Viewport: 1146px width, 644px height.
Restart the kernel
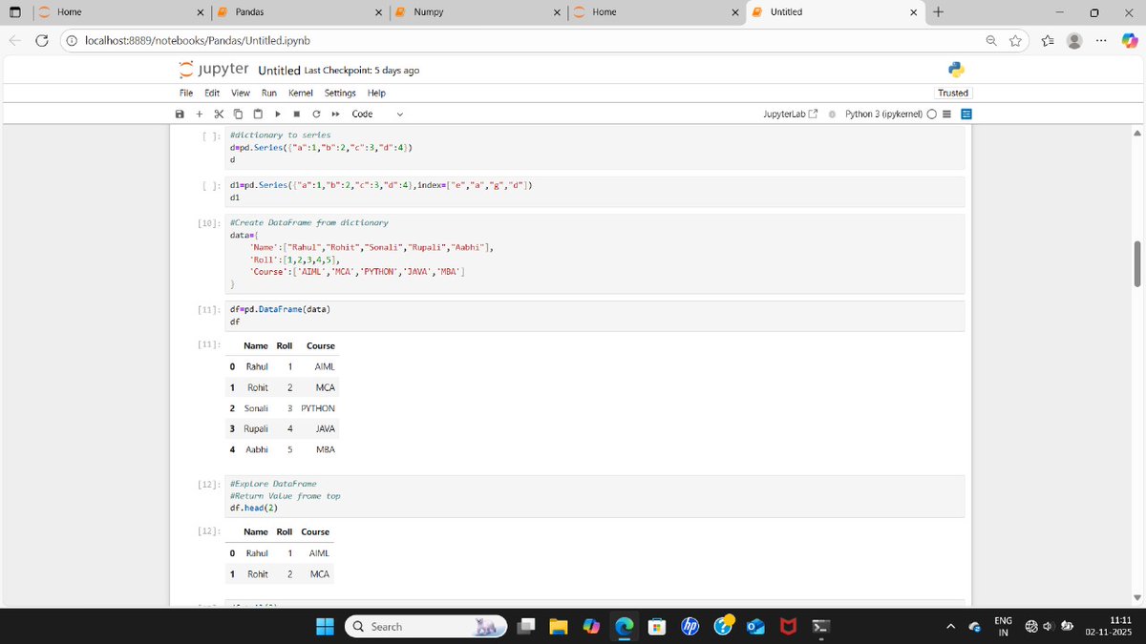pyautogui.click(x=316, y=113)
